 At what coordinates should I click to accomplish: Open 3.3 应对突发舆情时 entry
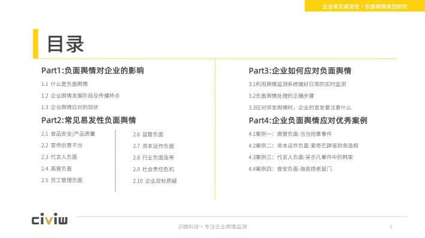300,107
